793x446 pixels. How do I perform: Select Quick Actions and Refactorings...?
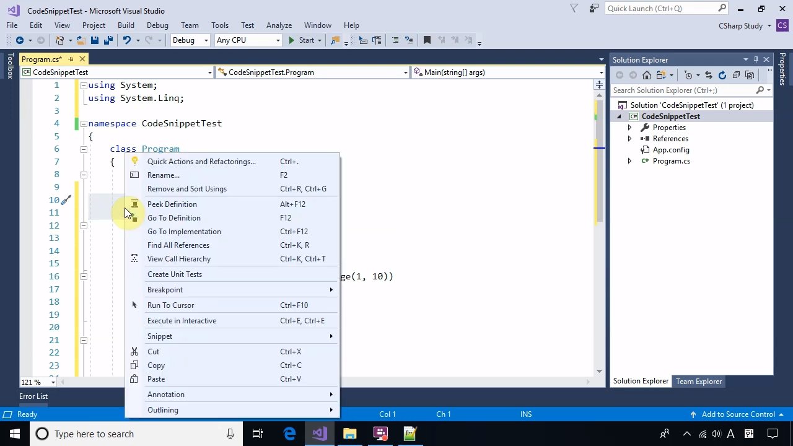[x=232, y=162]
